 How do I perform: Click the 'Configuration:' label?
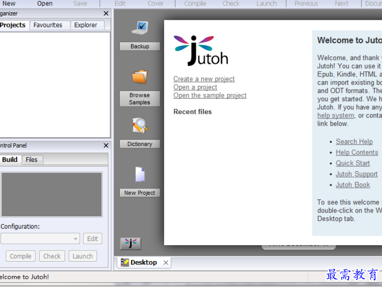[20, 226]
